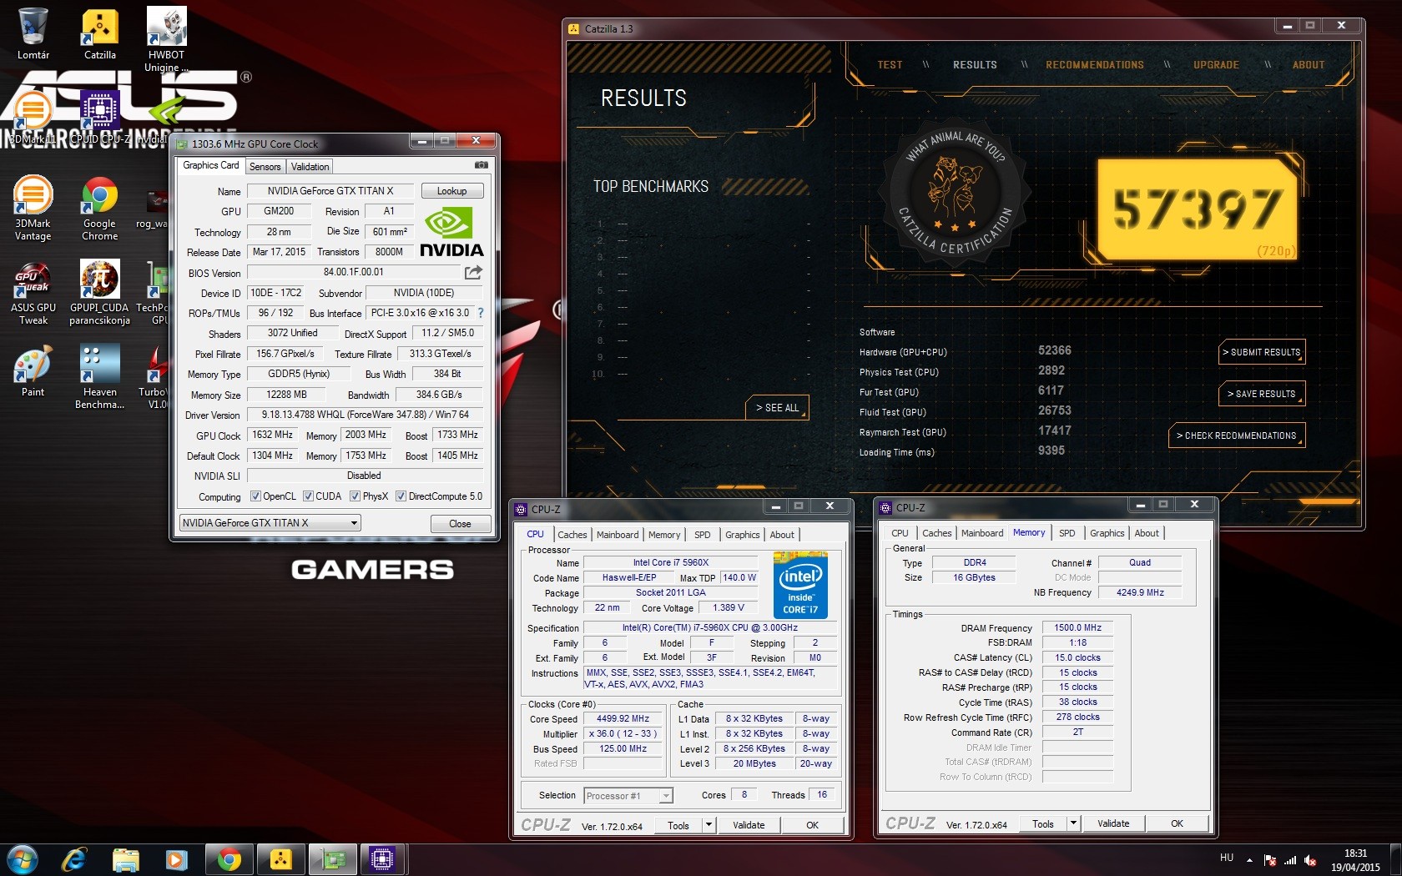Switch to the Validation tab in GPU-Z

pos(310,167)
